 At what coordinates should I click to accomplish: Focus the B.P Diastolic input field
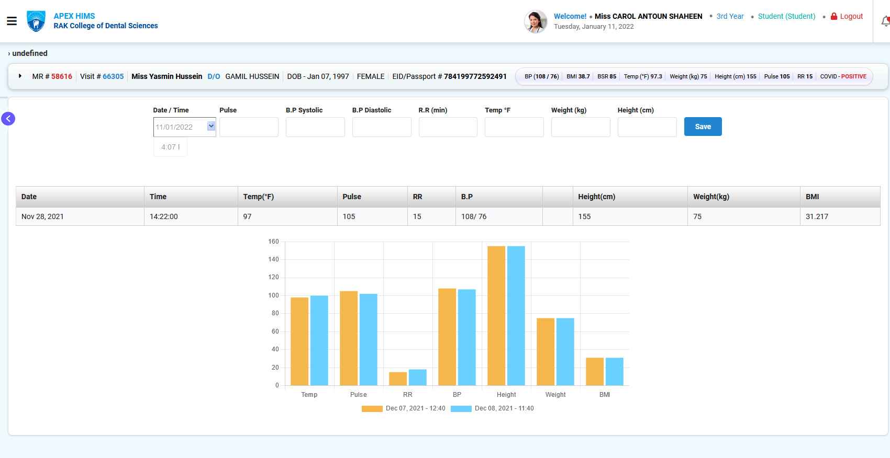click(382, 127)
